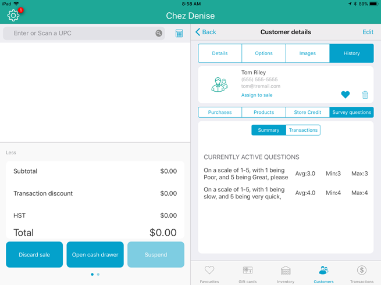This screenshot has height=285, width=381.
Task: Tap the search magnifier in UPC field
Action: [x=159, y=34]
